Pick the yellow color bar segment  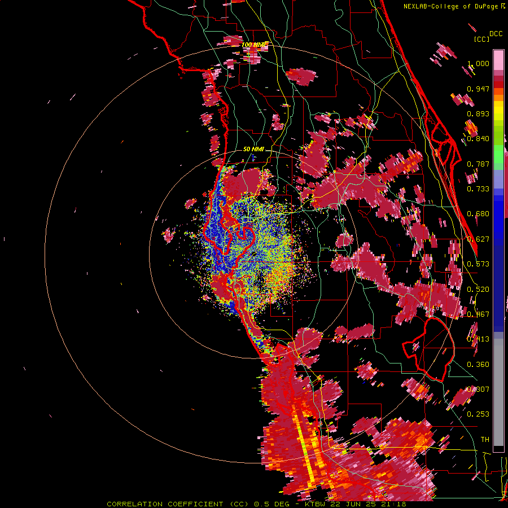498,111
